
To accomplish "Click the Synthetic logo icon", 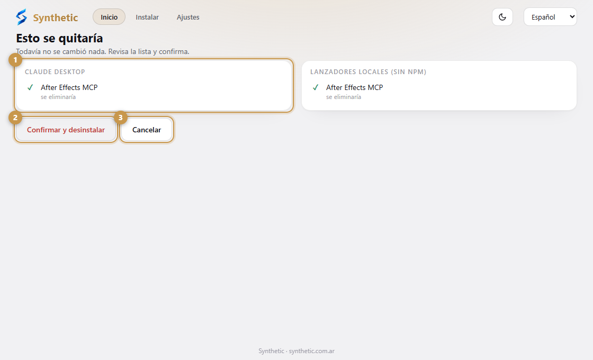I will 22,17.
